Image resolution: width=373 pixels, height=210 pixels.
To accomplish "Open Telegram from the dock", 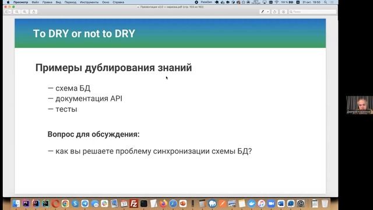I will click(x=85, y=204).
